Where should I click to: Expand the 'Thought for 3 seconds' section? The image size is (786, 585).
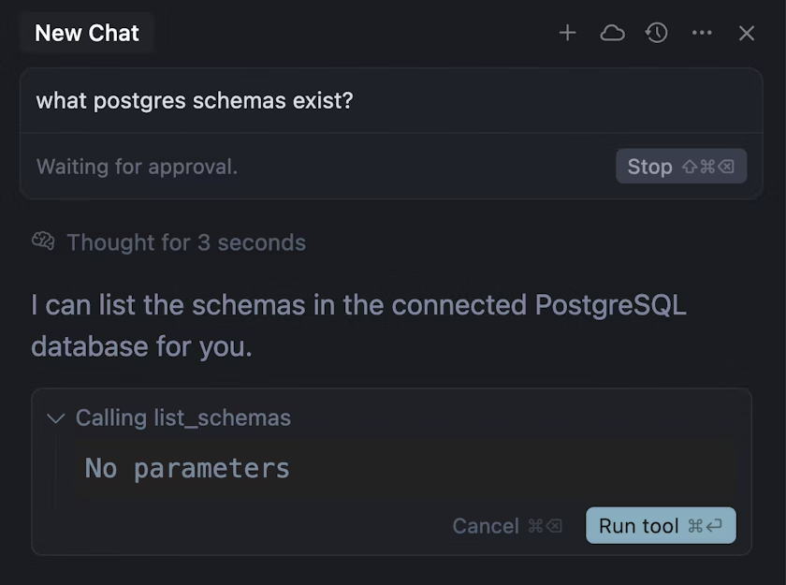185,242
